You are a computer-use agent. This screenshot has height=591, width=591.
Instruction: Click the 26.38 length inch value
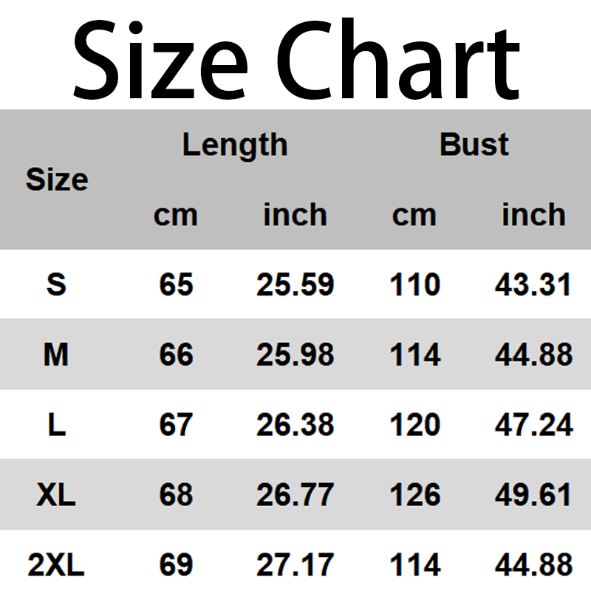pos(295,425)
